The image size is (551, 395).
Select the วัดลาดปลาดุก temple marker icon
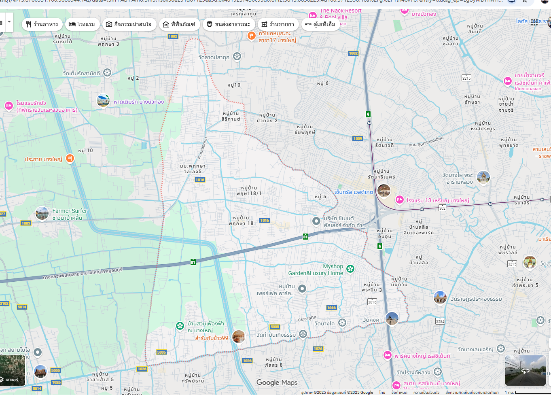[237, 57]
